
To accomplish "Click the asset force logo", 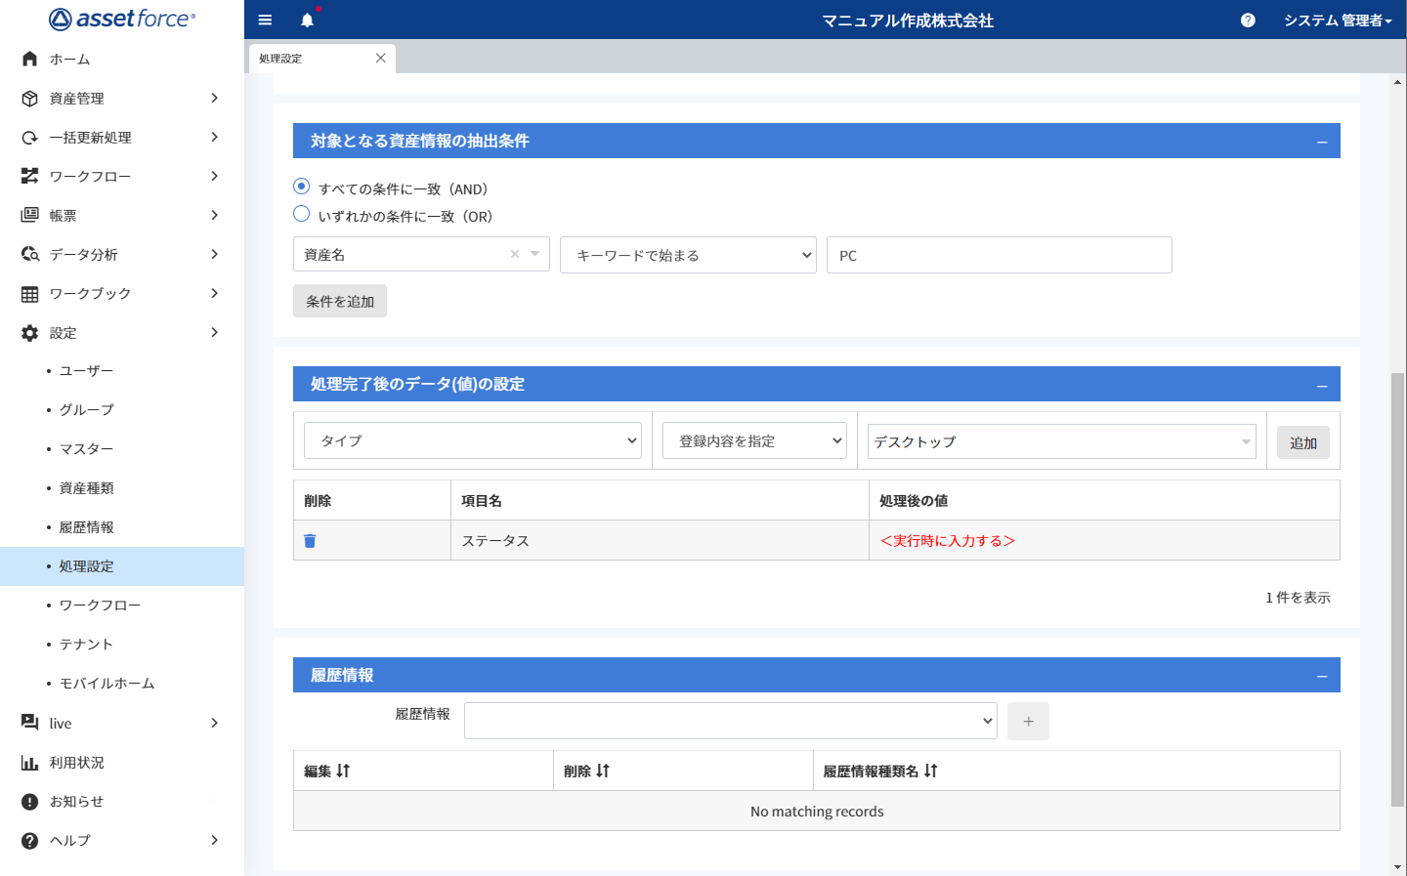I will (122, 19).
